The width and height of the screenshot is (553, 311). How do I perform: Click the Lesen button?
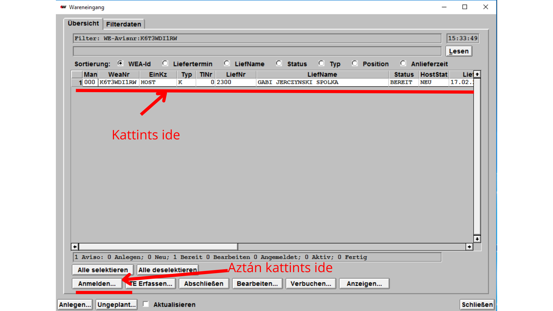[x=459, y=51]
